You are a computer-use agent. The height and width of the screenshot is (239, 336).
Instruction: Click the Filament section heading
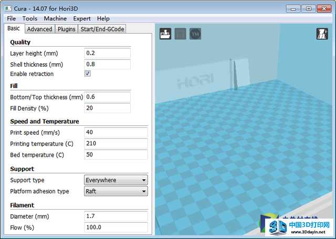[22, 205]
